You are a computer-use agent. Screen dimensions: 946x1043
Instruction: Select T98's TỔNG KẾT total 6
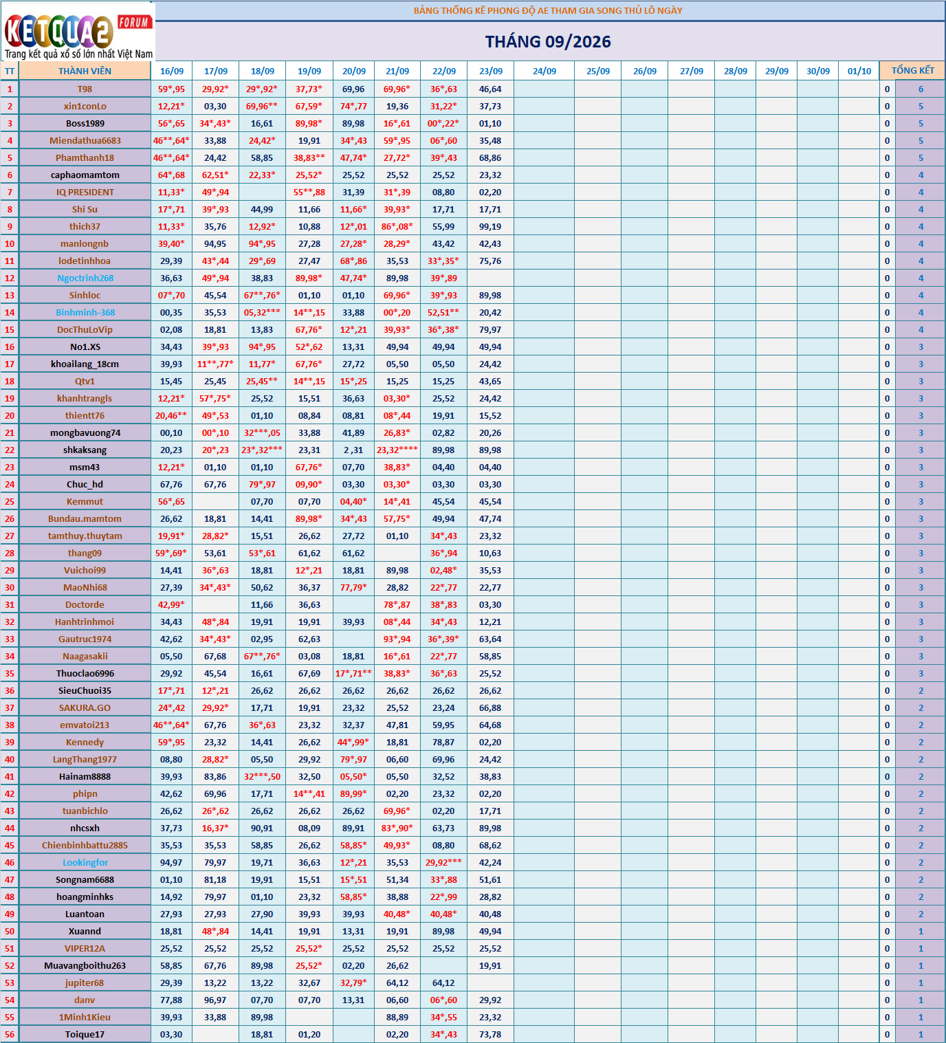point(921,89)
